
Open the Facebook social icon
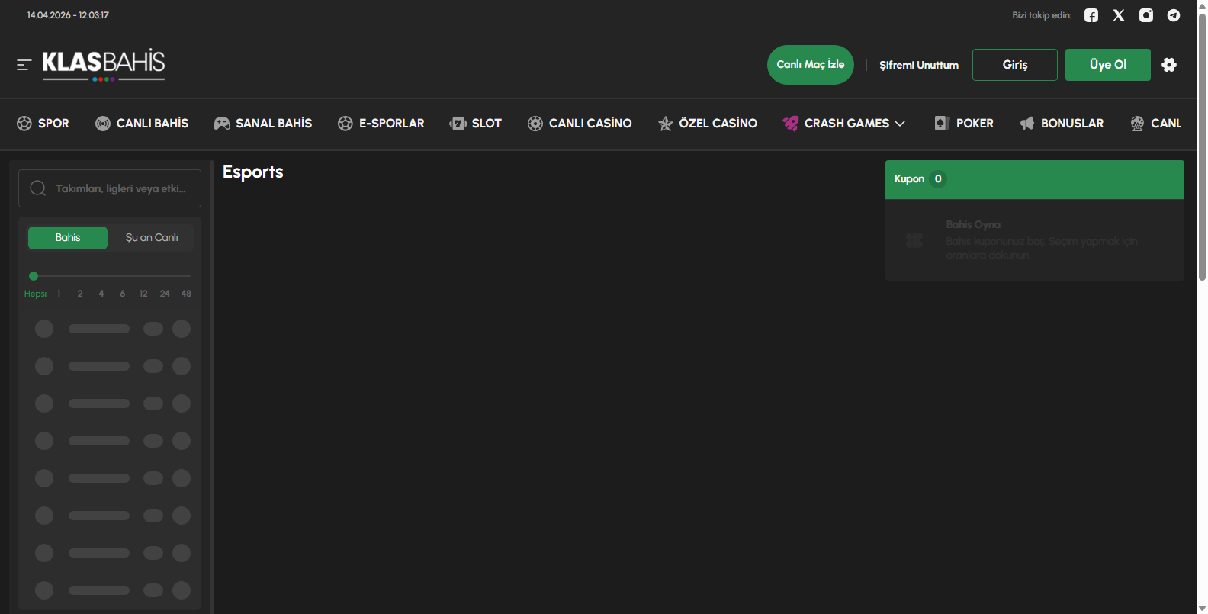click(1091, 15)
